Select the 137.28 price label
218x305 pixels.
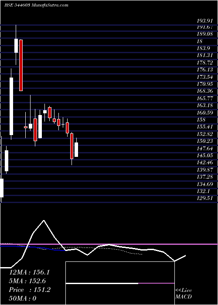(205, 177)
